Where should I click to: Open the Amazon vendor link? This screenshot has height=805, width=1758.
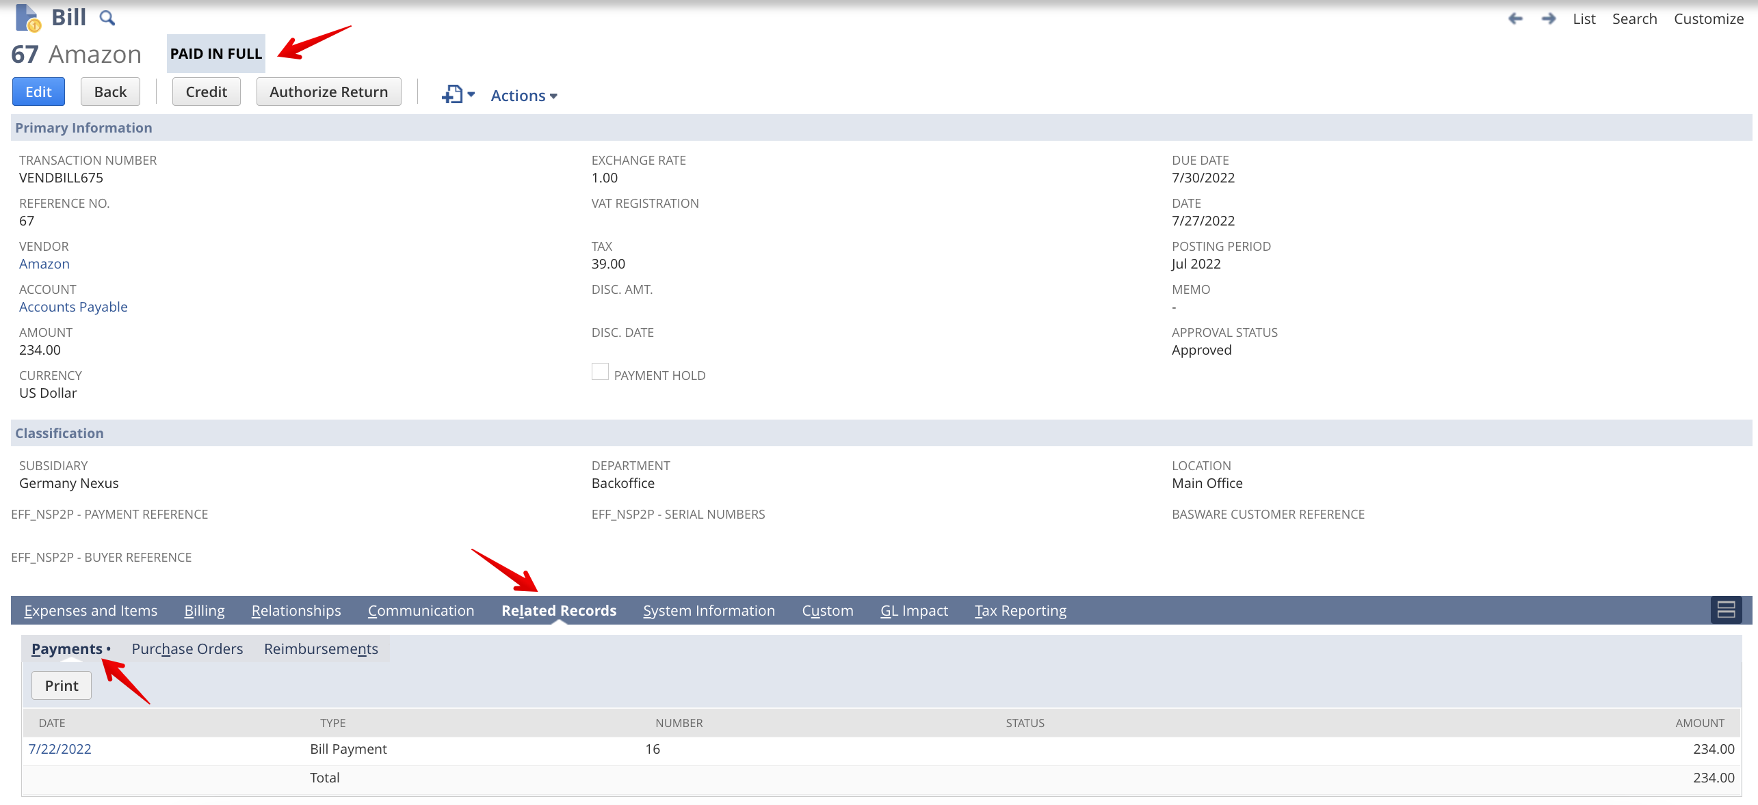44,264
